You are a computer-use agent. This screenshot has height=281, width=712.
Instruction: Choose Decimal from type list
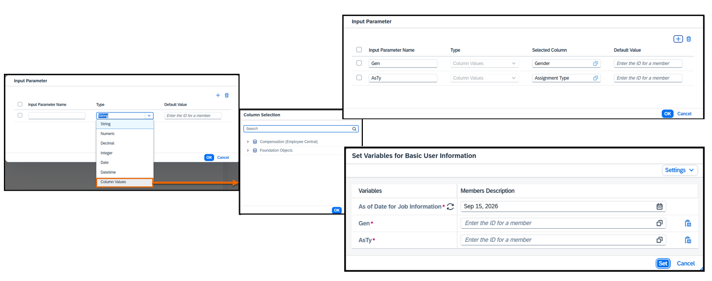click(x=125, y=143)
